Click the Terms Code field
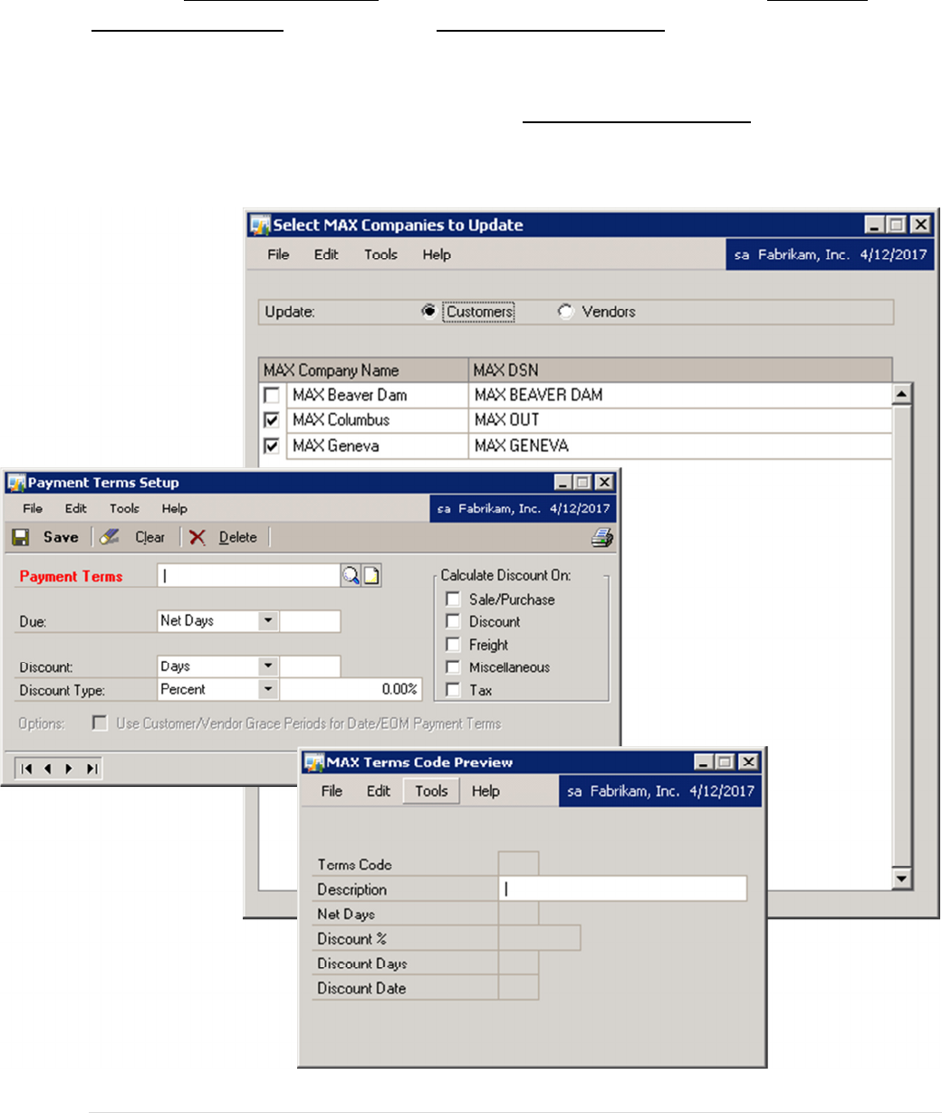This screenshot has height=1113, width=942. 519,864
